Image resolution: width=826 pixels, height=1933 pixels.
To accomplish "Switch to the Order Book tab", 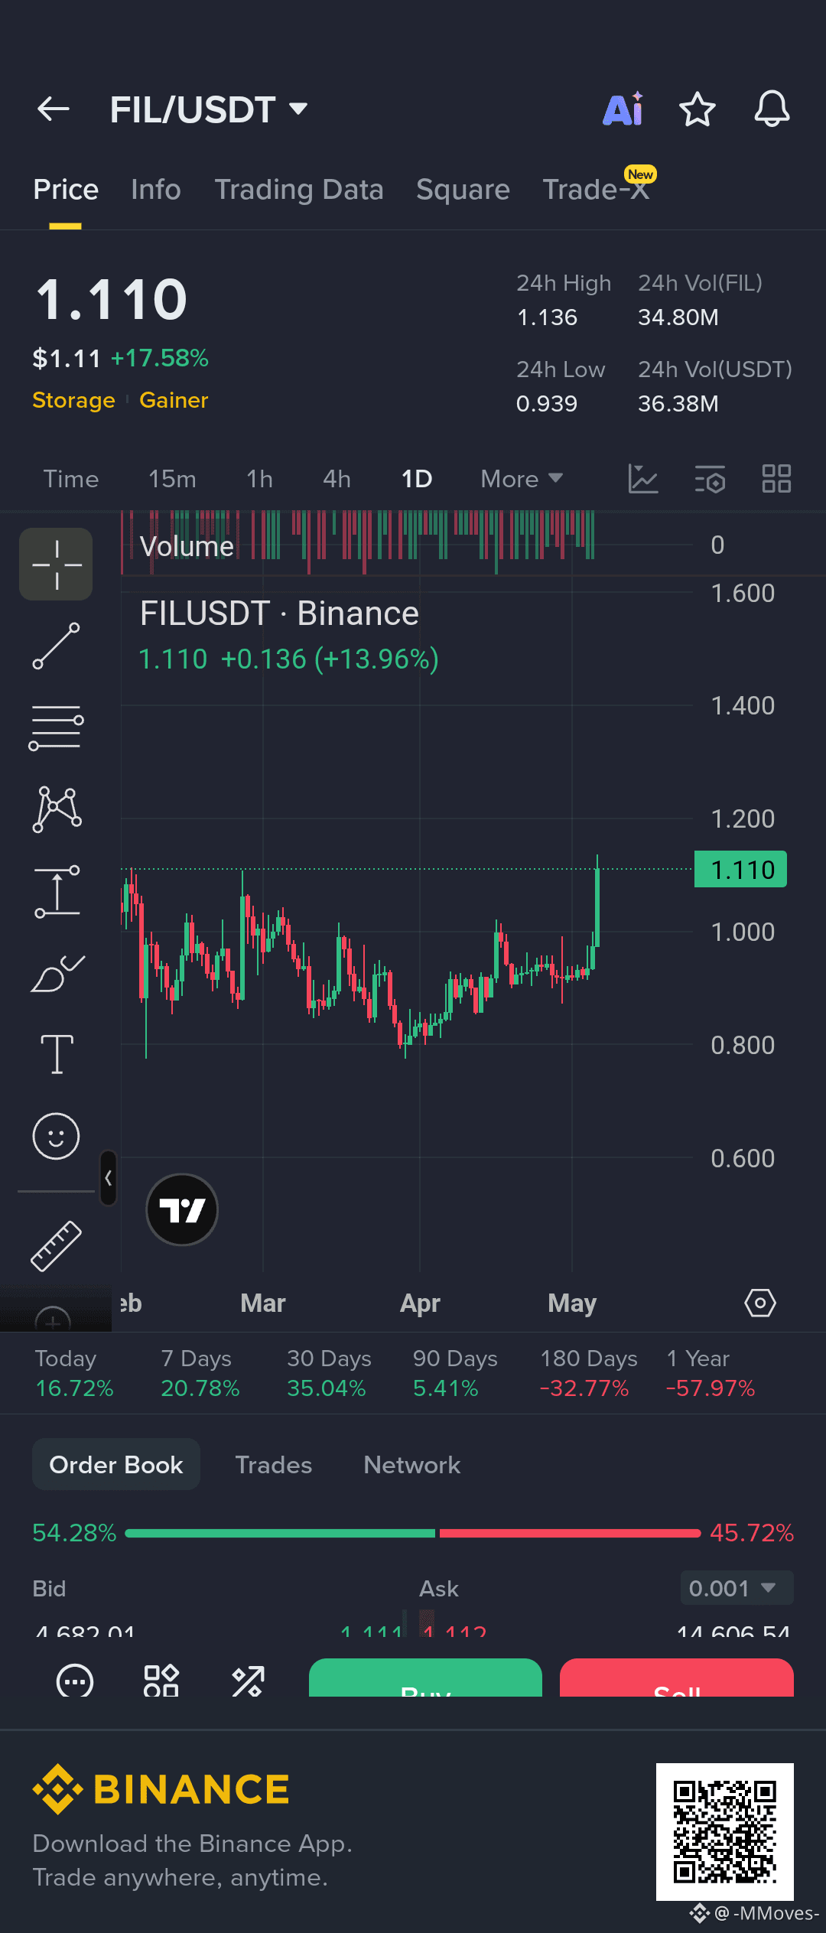I will click(116, 1464).
